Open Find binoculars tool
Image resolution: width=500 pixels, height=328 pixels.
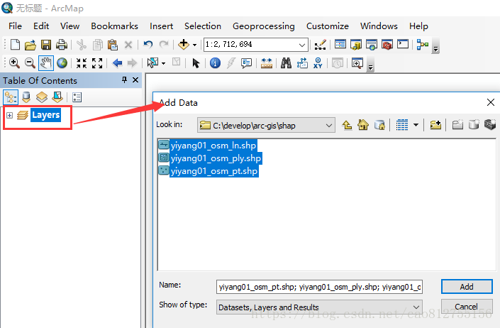(x=286, y=63)
